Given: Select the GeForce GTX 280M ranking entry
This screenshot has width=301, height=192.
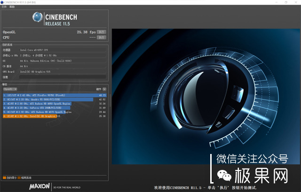Looking at the screenshot, I should (x=47, y=108).
